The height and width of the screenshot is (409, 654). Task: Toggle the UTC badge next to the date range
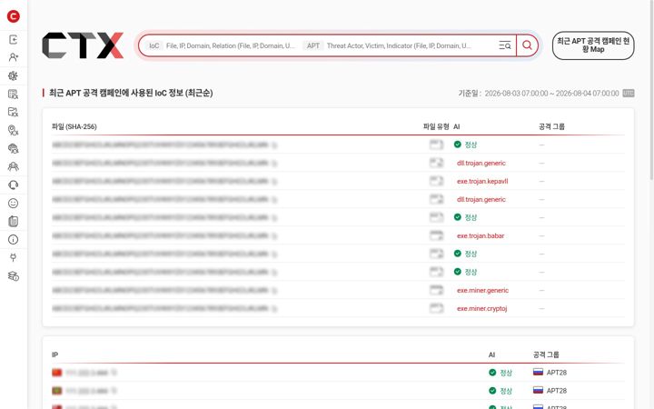click(629, 93)
